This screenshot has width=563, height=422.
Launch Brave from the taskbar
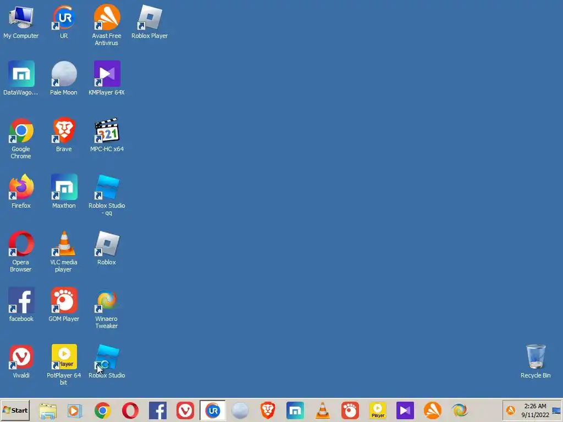pos(268,410)
